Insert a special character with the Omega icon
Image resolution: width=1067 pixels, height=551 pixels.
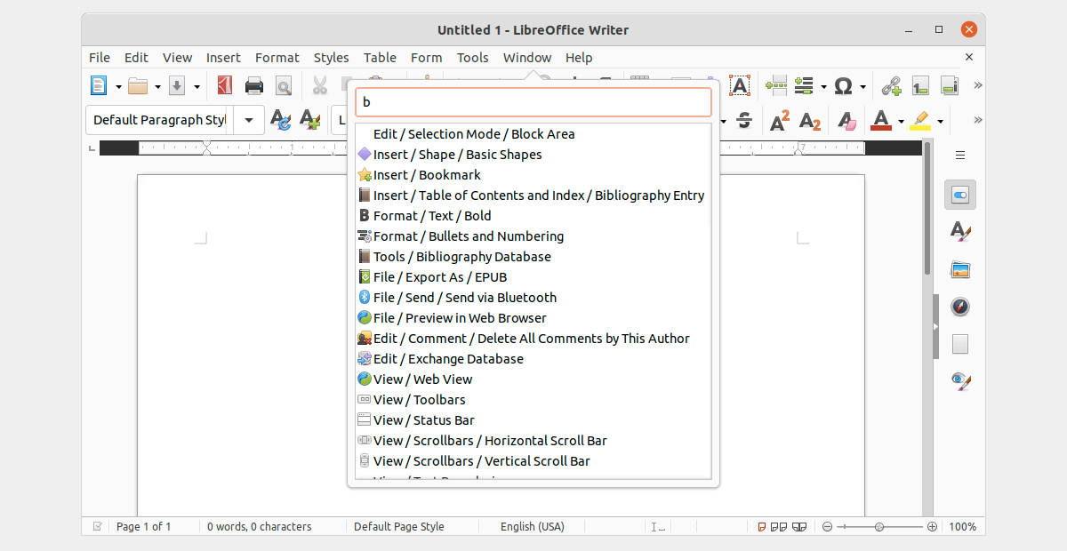(x=842, y=85)
